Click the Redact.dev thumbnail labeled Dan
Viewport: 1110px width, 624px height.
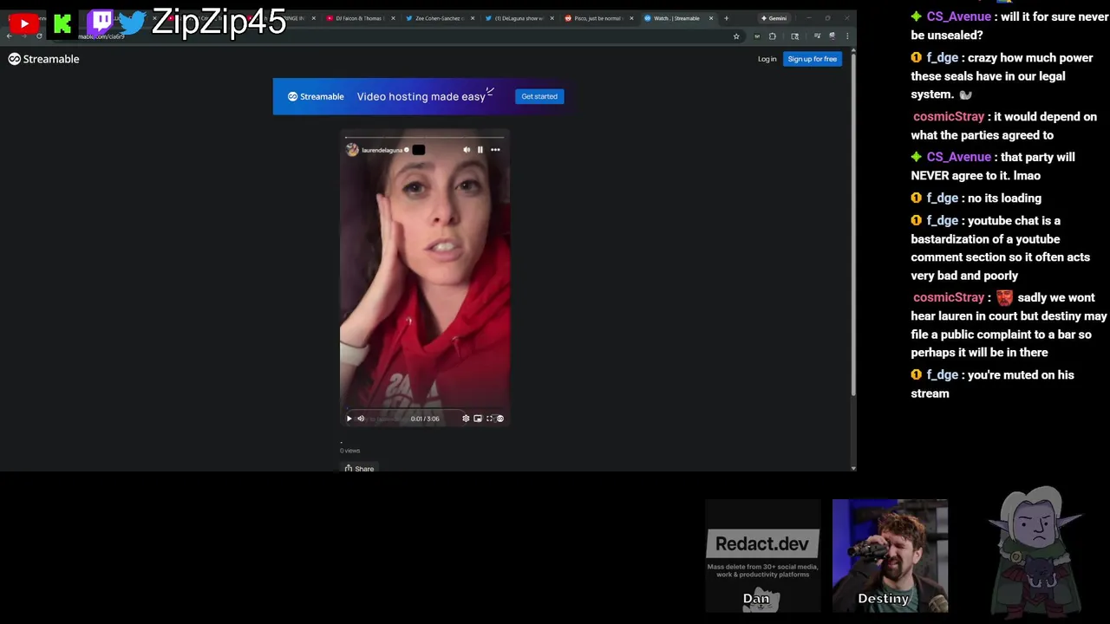[762, 556]
